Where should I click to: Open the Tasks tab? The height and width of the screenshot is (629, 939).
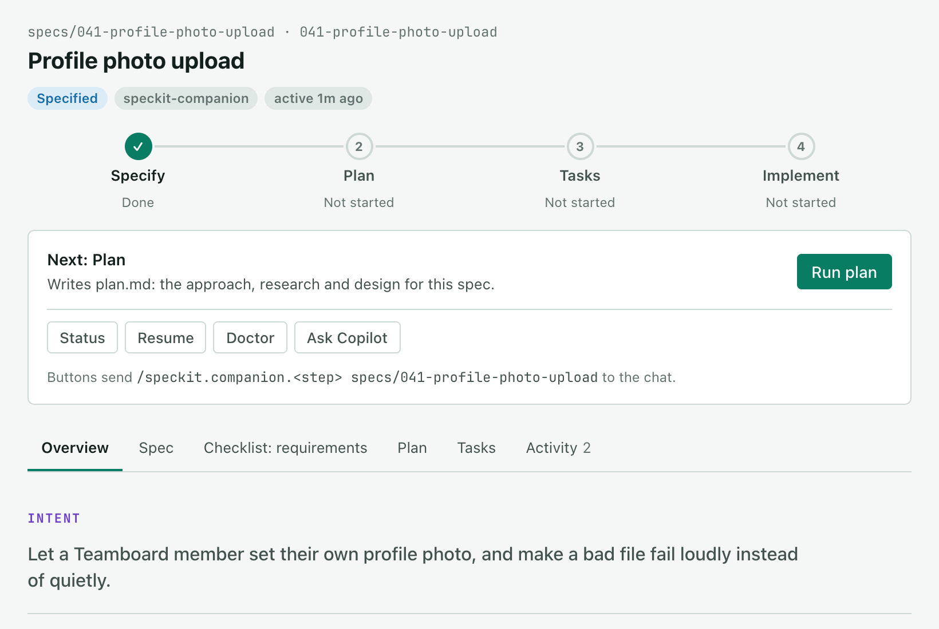(x=476, y=448)
